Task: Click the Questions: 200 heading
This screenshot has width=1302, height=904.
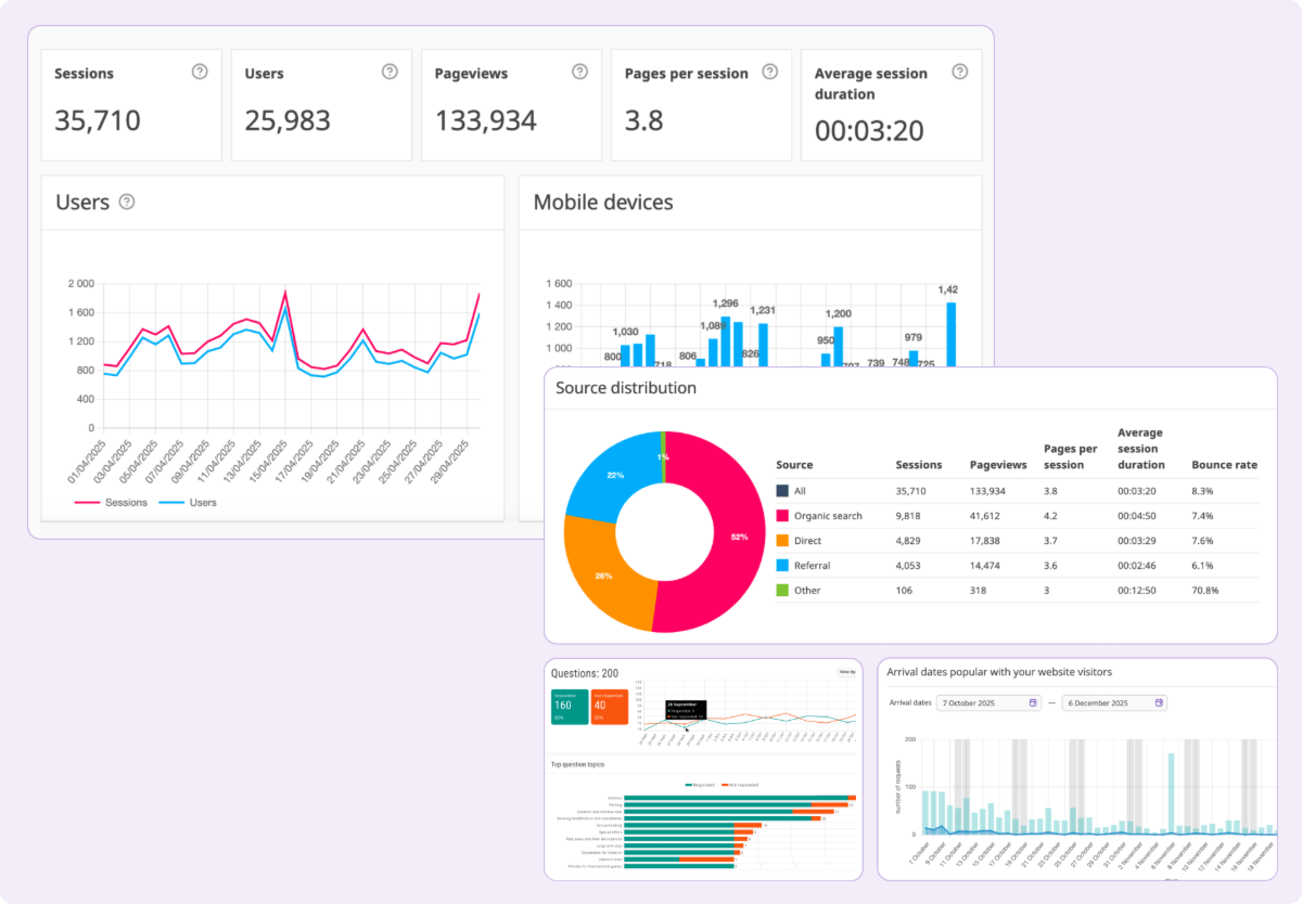Action: [x=584, y=673]
